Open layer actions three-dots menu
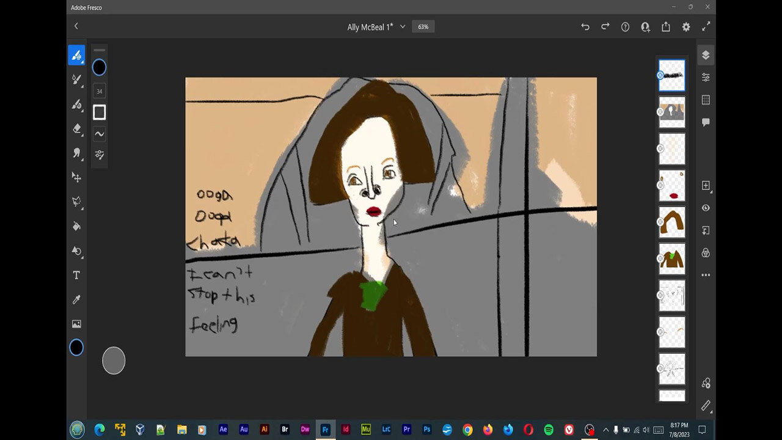The image size is (782, 440). point(706,275)
